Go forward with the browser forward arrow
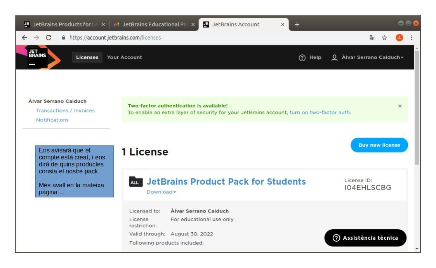The image size is (436, 268). [36, 38]
